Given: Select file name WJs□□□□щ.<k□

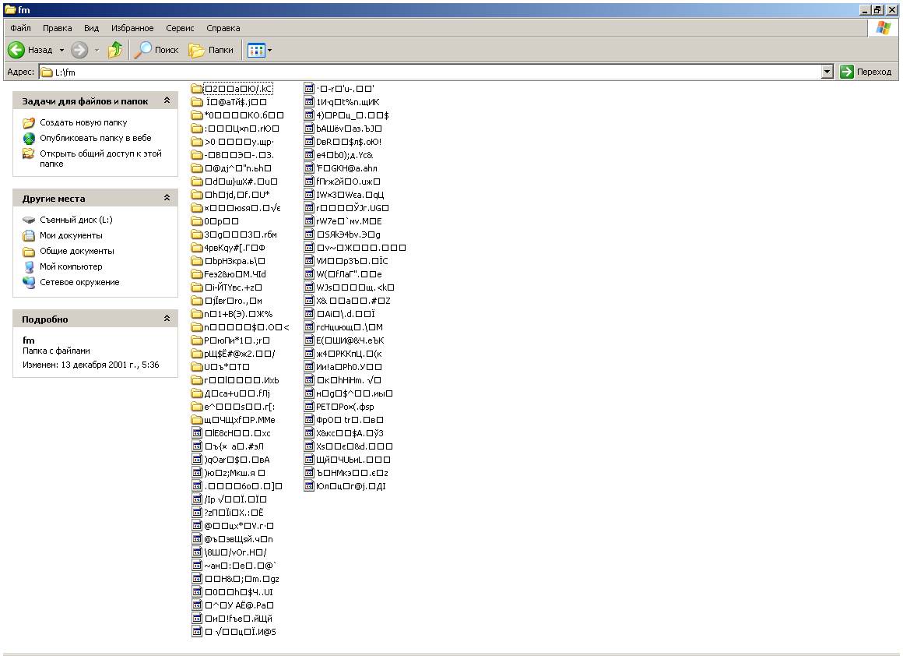Looking at the screenshot, I should tap(355, 287).
